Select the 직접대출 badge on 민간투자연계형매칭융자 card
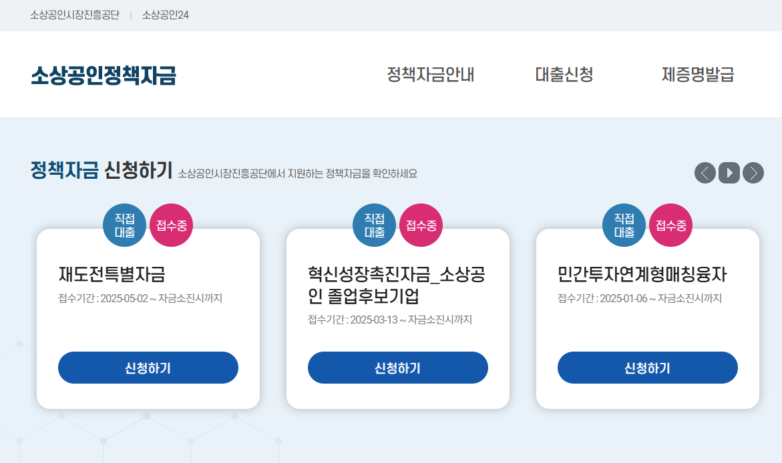The height and width of the screenshot is (463, 782). (624, 225)
